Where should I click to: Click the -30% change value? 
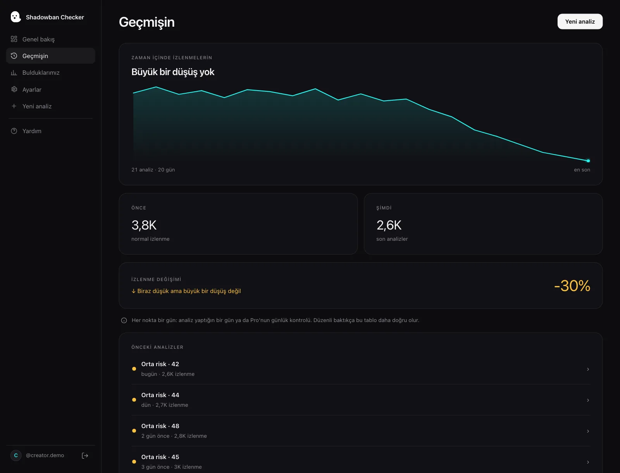pyautogui.click(x=572, y=286)
